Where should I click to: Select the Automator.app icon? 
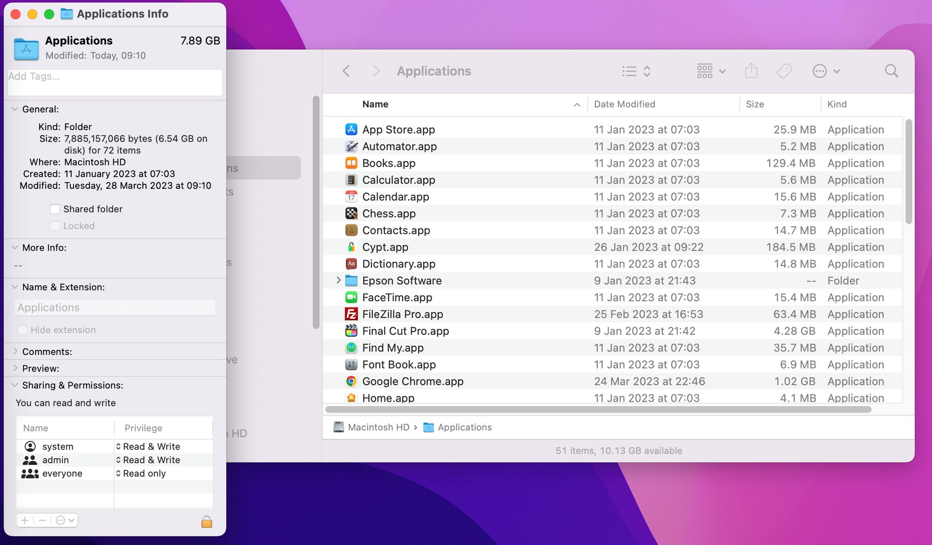[351, 146]
